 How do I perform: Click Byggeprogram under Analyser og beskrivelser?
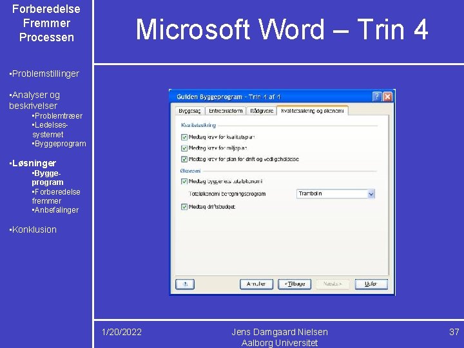click(x=59, y=144)
